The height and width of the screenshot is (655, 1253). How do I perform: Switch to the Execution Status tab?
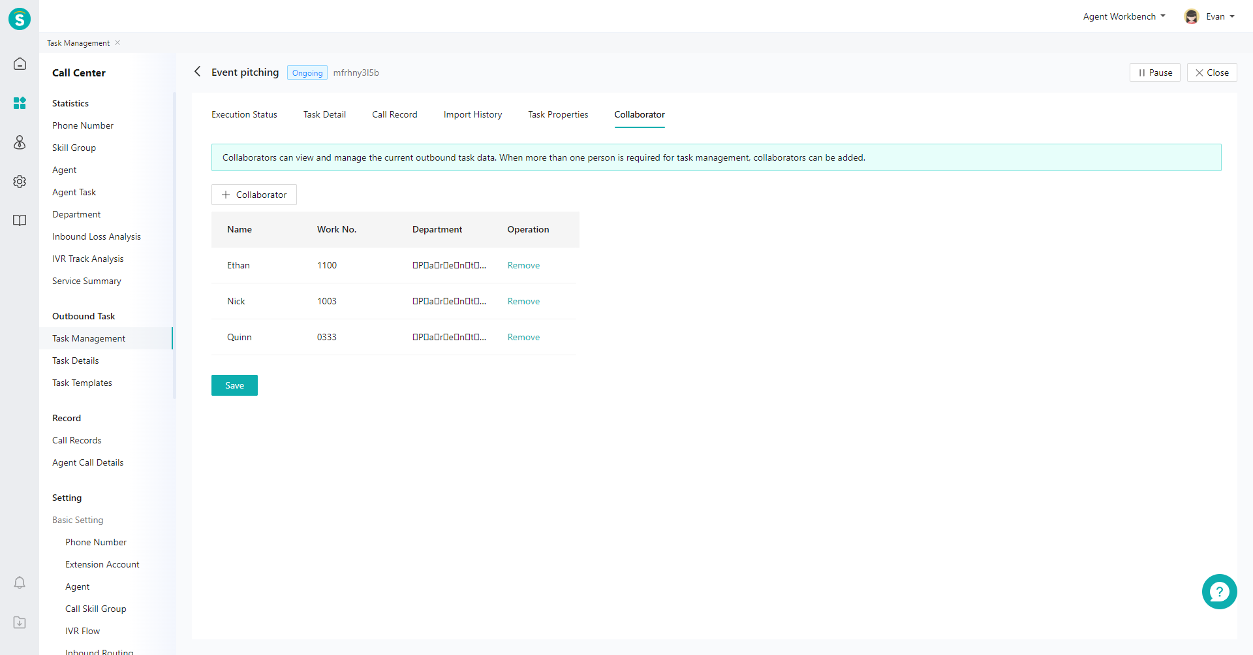click(244, 114)
